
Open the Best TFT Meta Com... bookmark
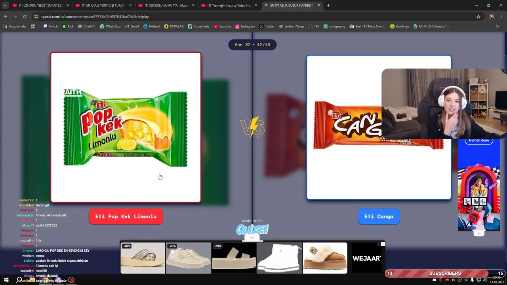point(367,27)
